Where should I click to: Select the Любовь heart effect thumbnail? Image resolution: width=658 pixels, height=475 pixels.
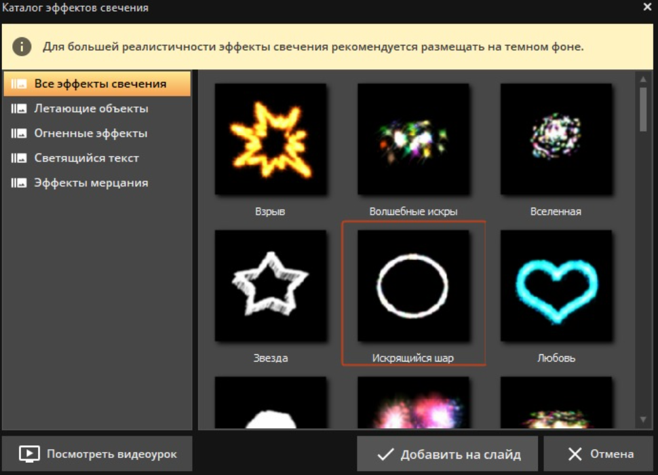(x=556, y=285)
